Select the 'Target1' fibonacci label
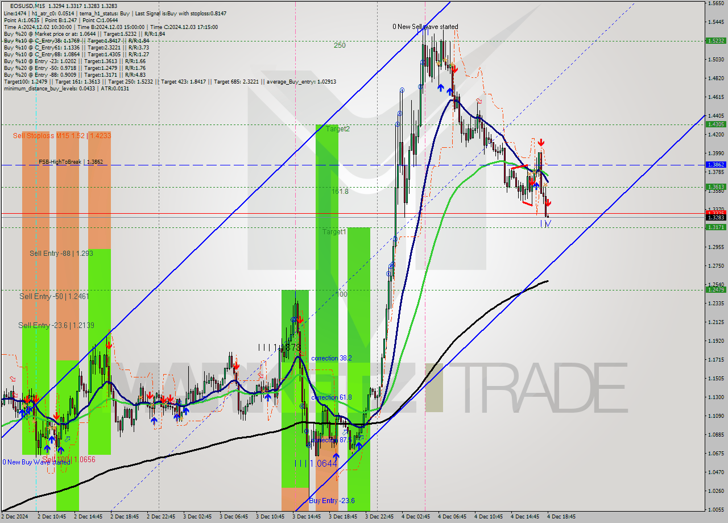The image size is (728, 523). pos(334,232)
